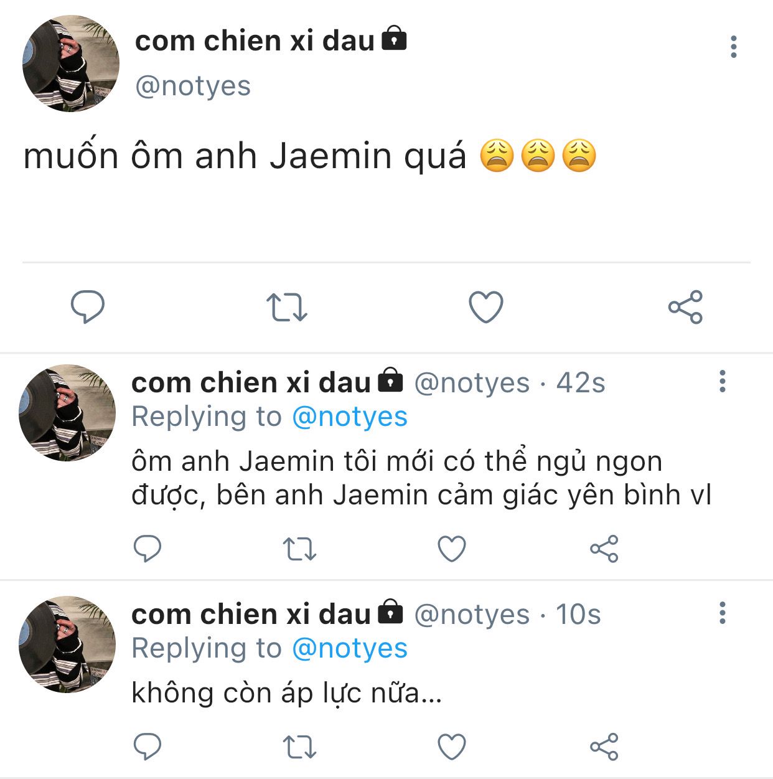This screenshot has height=779, width=773.
Task: Open @notyes link in 42s reply
Action: pyautogui.click(x=350, y=417)
